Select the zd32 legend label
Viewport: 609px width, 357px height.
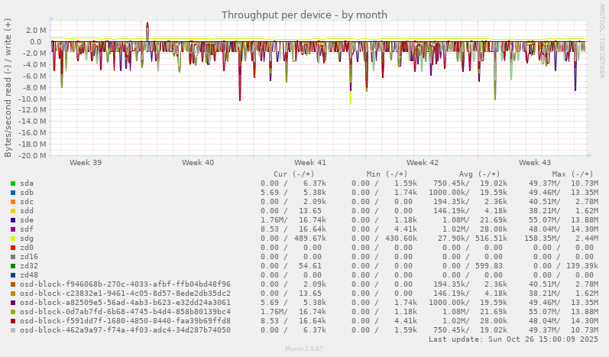coord(29,266)
